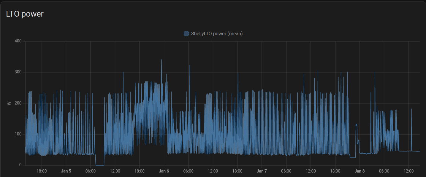
Task: Click the 200 value on the power axis
Action: 18,103
